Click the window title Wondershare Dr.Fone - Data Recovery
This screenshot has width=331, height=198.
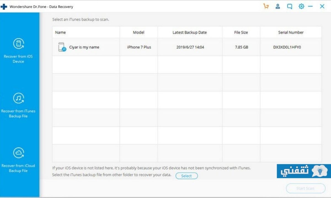click(41, 7)
